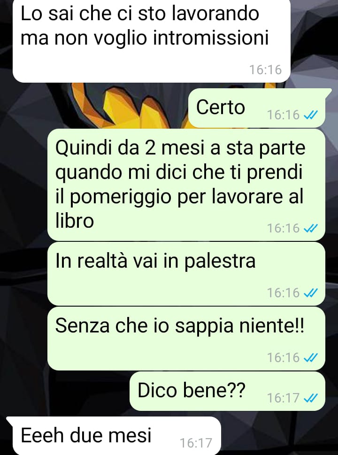
Task: Tap the 16:17 timestamp beside 'Dico bene??'
Action: (x=283, y=398)
